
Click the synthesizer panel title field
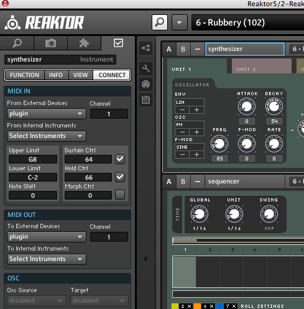point(245,49)
